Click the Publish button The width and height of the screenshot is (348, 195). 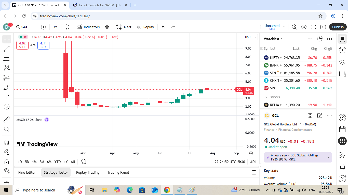338,27
